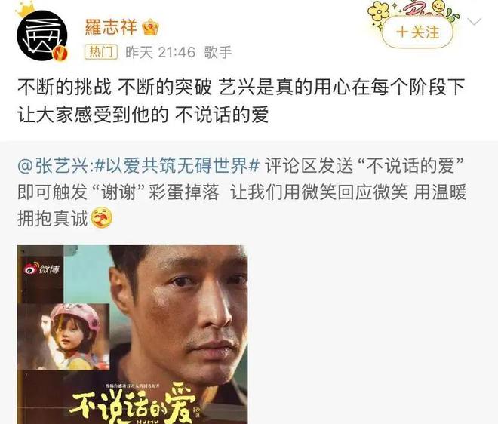Follow 羅志祥 with the +关注 button
Screen dimensions: 498x424
(x=417, y=32)
